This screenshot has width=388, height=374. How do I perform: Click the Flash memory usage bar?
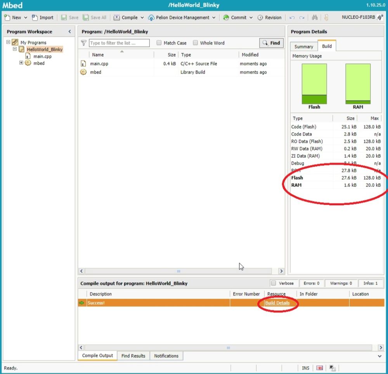pos(314,84)
